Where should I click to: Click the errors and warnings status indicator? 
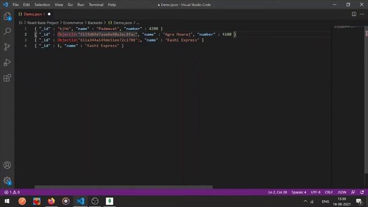[12, 192]
